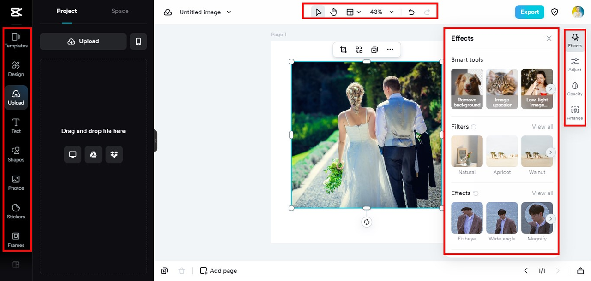Open more options three-dot menu

(390, 50)
